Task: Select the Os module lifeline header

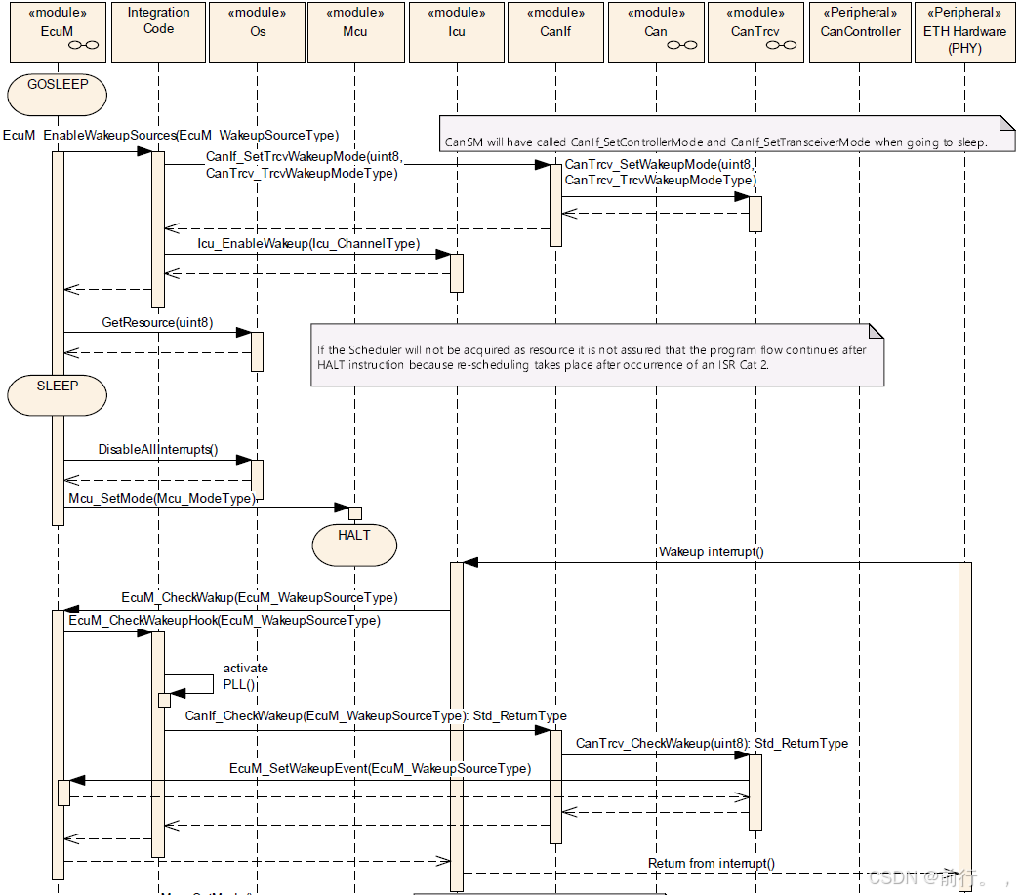Action: 257,32
